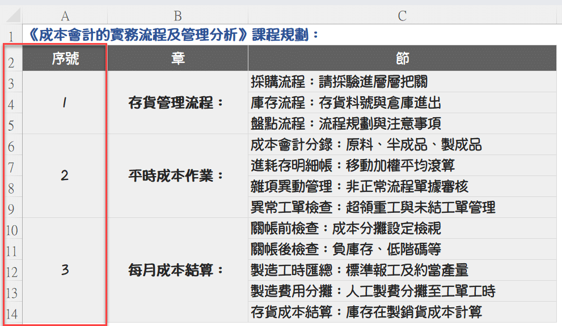
Task: Select the 平時成本作業 chapter cell
Action: tap(178, 175)
